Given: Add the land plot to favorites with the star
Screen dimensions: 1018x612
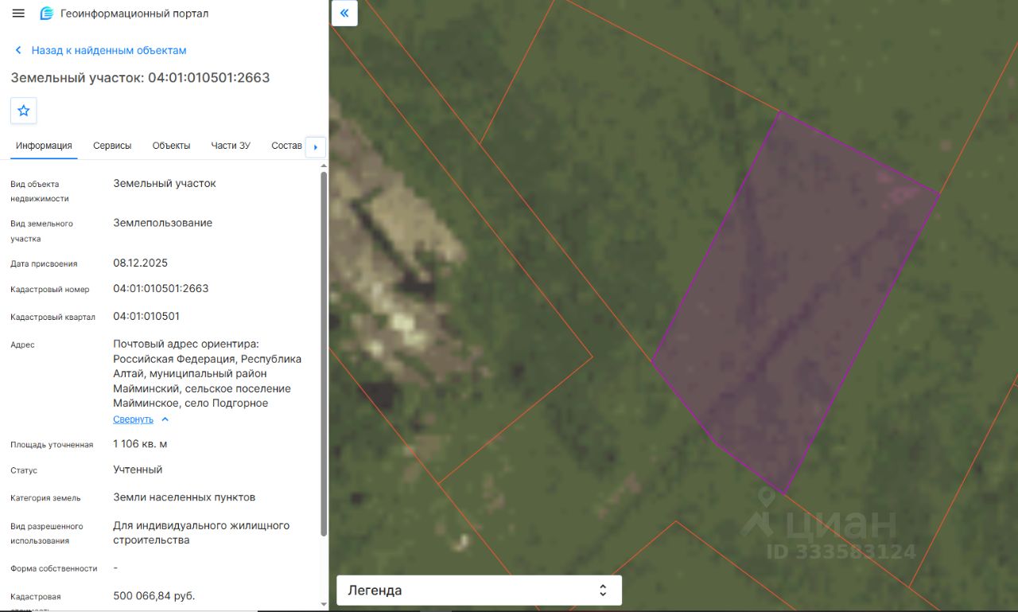Looking at the screenshot, I should click(x=24, y=111).
